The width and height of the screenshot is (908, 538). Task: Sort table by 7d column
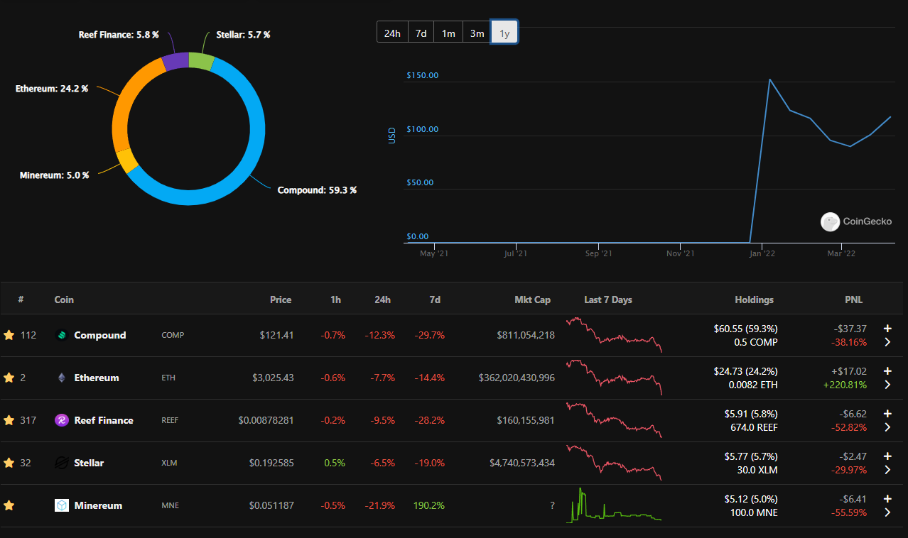(434, 300)
